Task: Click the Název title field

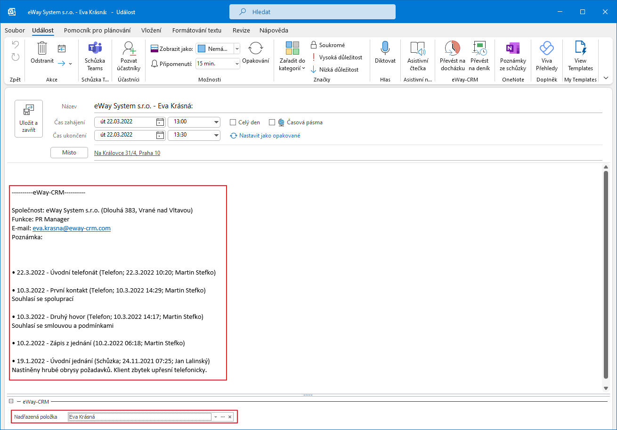Action: [x=348, y=106]
